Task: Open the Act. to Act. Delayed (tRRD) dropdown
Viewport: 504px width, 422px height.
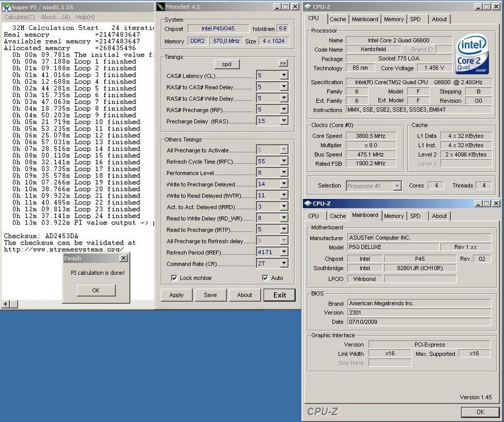Action: coord(284,207)
